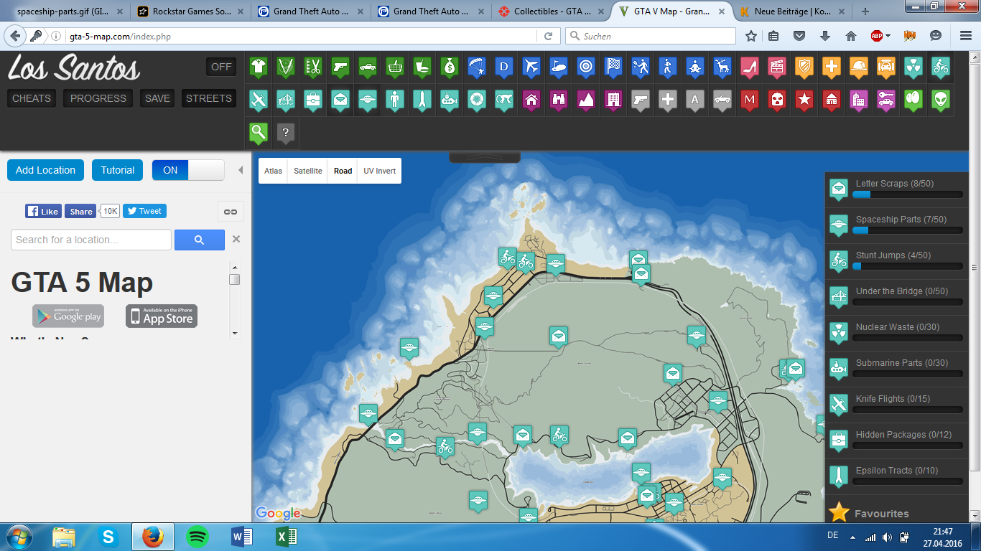This screenshot has height=551, width=981.
Task: Switch to Satellite map view
Action: [x=308, y=171]
